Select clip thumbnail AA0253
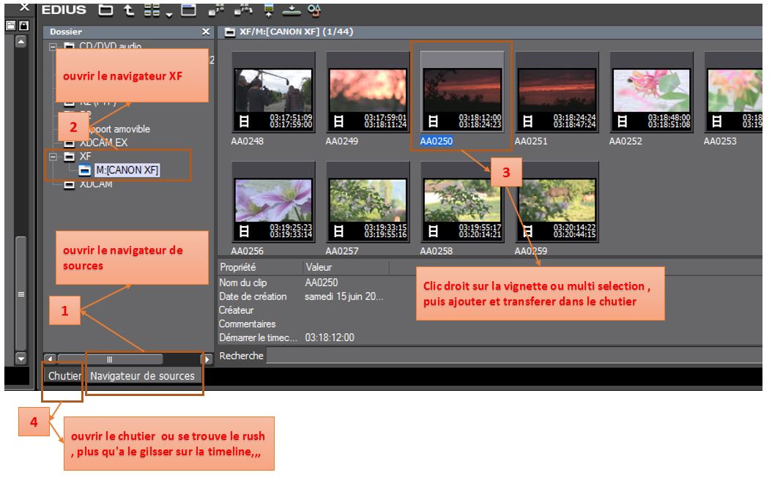The image size is (772, 478). pyautogui.click(x=734, y=92)
